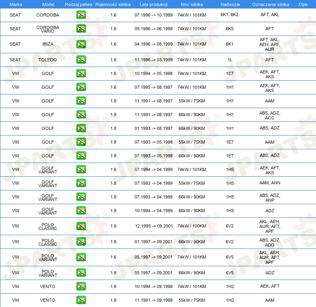Image resolution: width=316 pixels, height=307 pixels.
Task: Click SEAT brand cell in TOLEDO row
Action: point(15,60)
